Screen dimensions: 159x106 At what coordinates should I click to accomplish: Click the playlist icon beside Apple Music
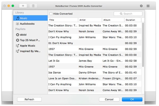click(x=17, y=46)
